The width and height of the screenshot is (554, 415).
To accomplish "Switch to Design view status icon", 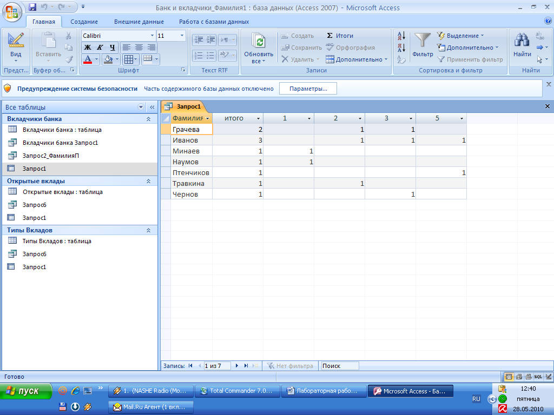I will pyautogui.click(x=549, y=377).
